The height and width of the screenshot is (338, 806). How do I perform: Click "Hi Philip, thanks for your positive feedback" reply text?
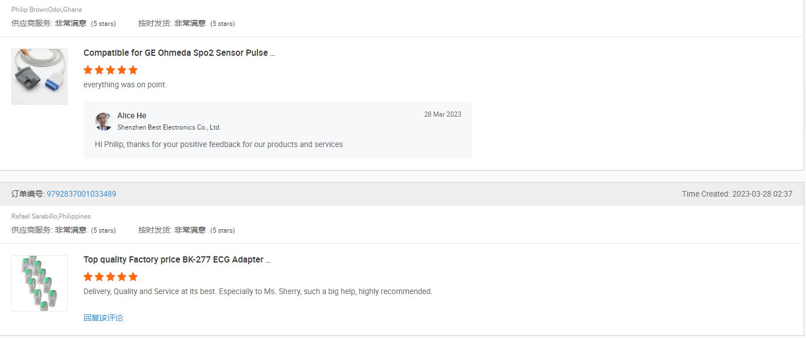tap(219, 144)
